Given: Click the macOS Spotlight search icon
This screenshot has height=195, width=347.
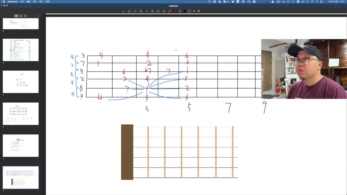Looking at the screenshot, I should point(317,2).
